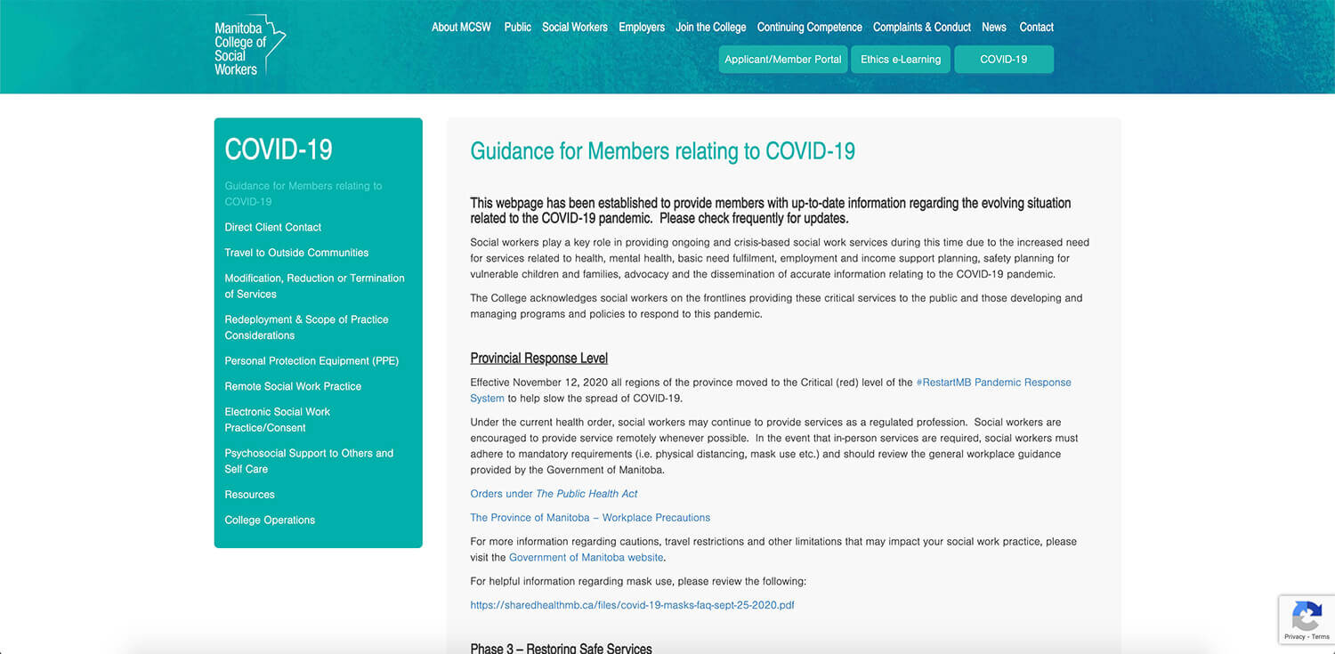Open Complaints & Conduct menu
This screenshot has height=654, width=1335.
(922, 27)
